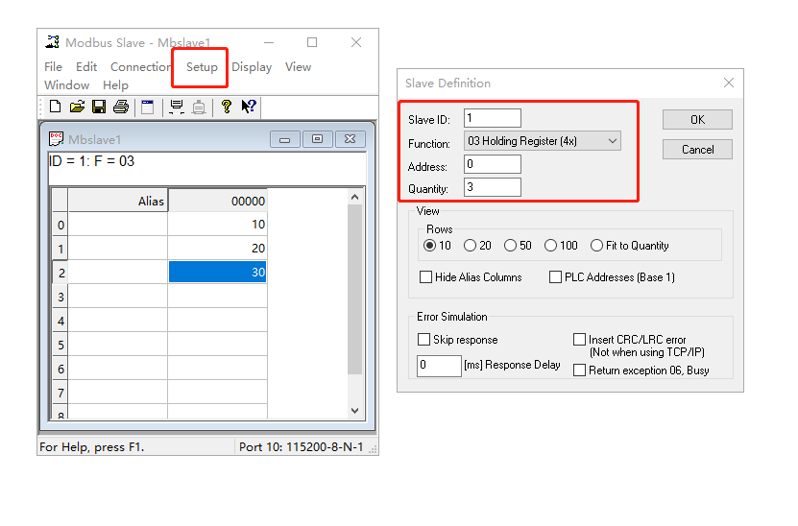
Task: Open the Edit menu
Action: click(86, 67)
